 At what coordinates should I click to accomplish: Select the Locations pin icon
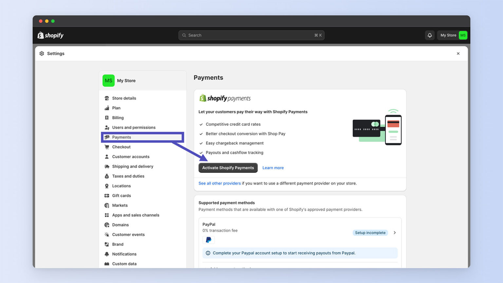[107, 186]
